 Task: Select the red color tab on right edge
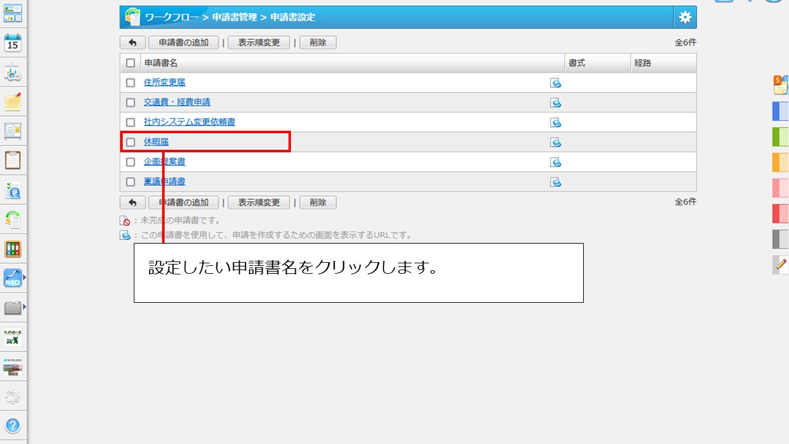(781, 213)
